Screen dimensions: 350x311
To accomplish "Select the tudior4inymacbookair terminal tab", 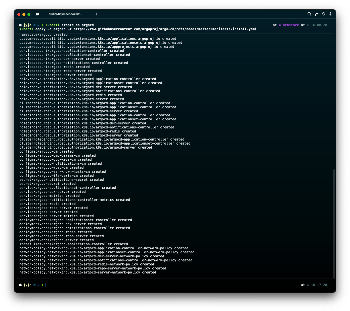I will (x=65, y=14).
